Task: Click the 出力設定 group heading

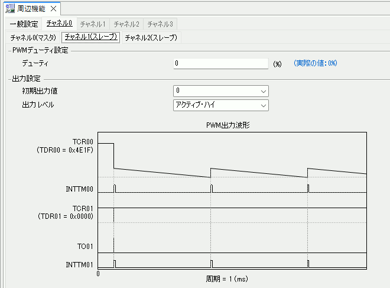Action: [x=27, y=79]
